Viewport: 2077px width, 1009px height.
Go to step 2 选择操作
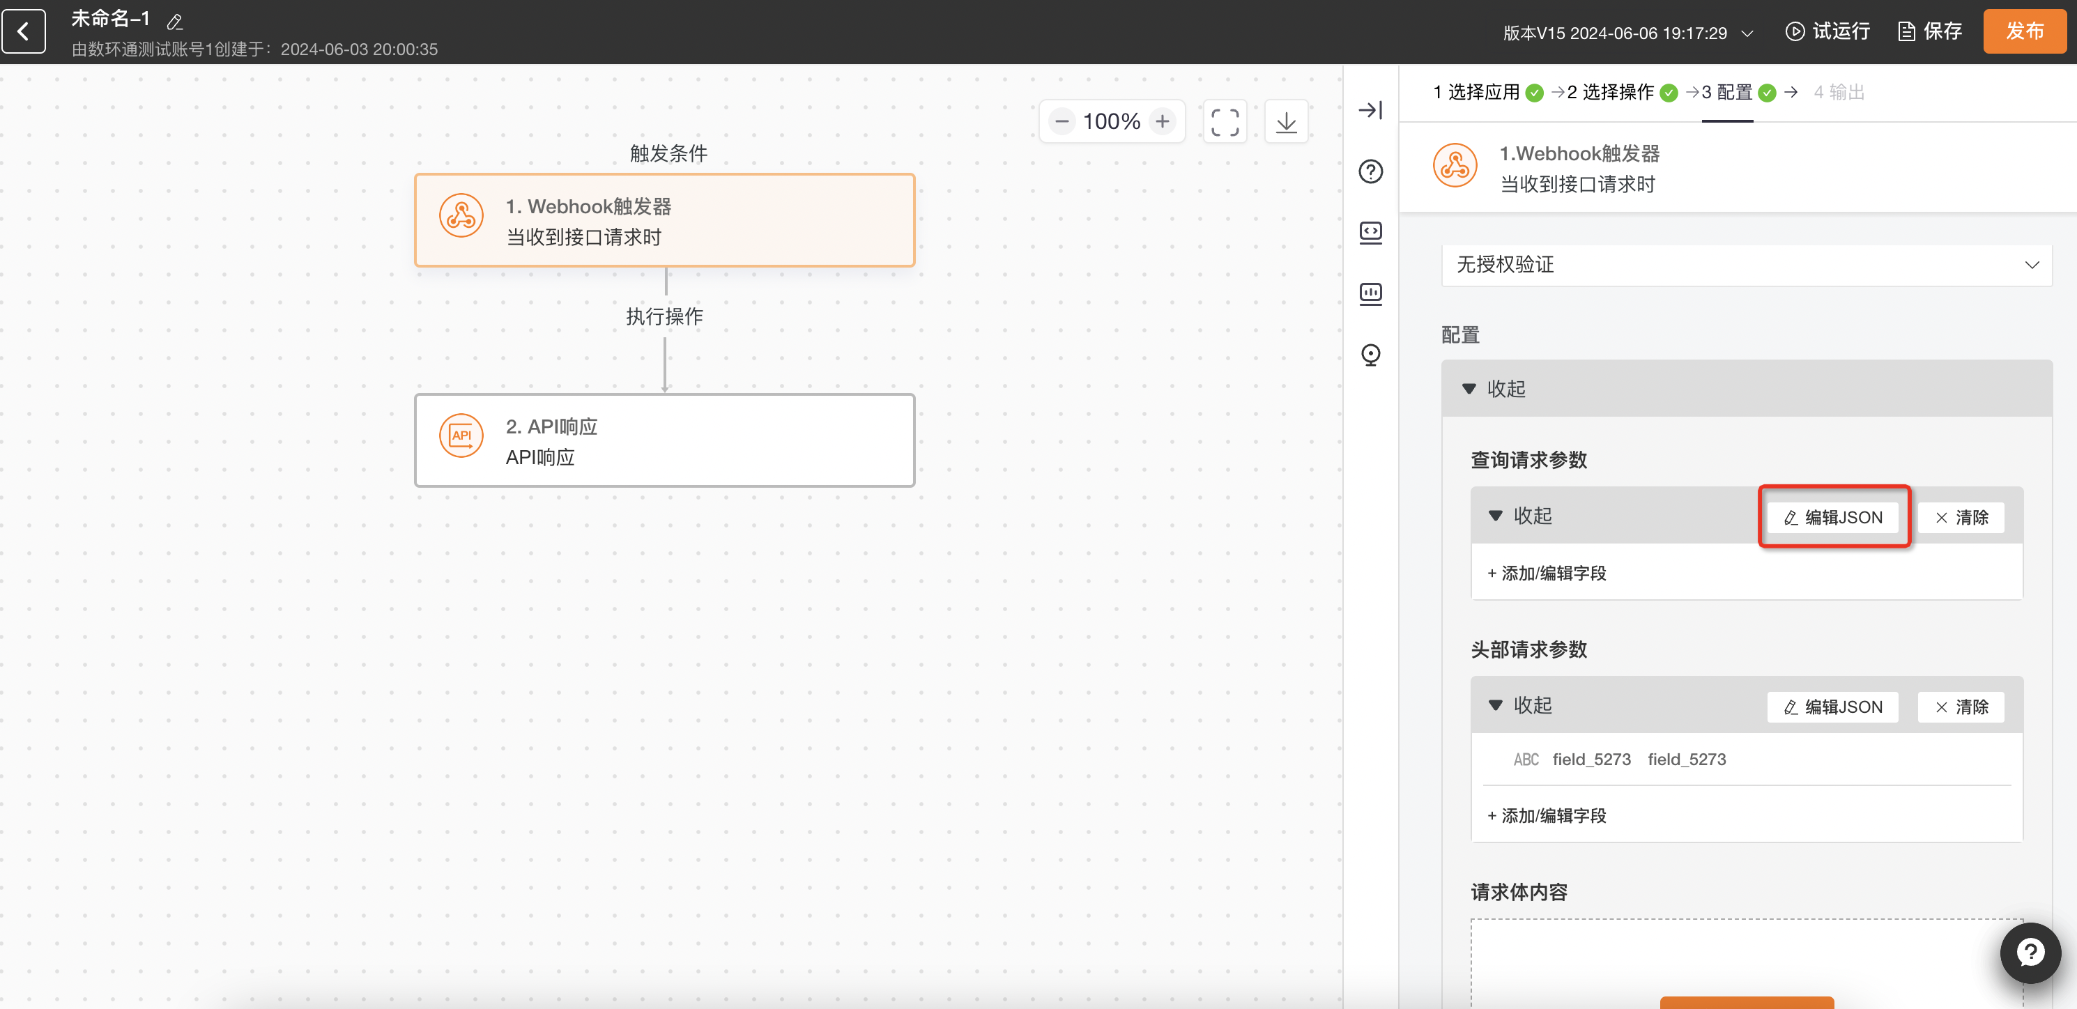(1621, 92)
